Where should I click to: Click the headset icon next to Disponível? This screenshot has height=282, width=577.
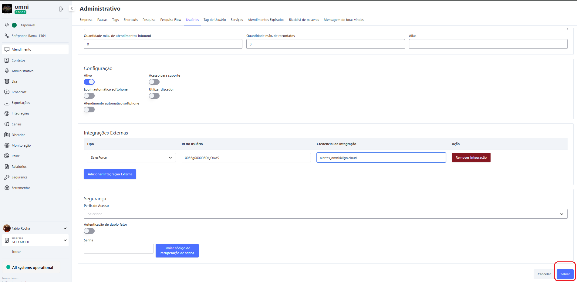[x=7, y=25]
